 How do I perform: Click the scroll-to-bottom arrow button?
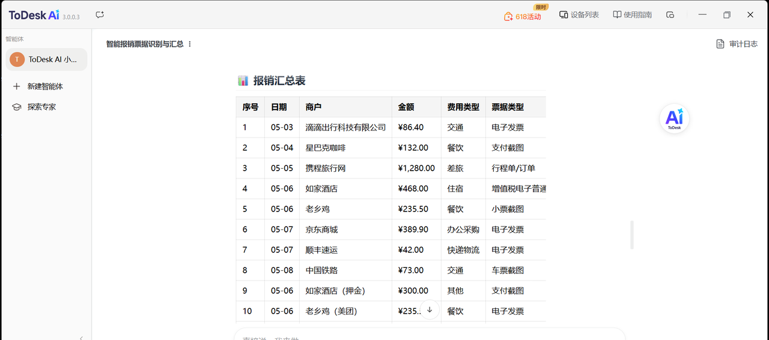tap(430, 310)
